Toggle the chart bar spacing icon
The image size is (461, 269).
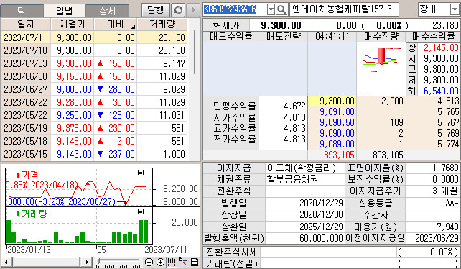pos(172,262)
